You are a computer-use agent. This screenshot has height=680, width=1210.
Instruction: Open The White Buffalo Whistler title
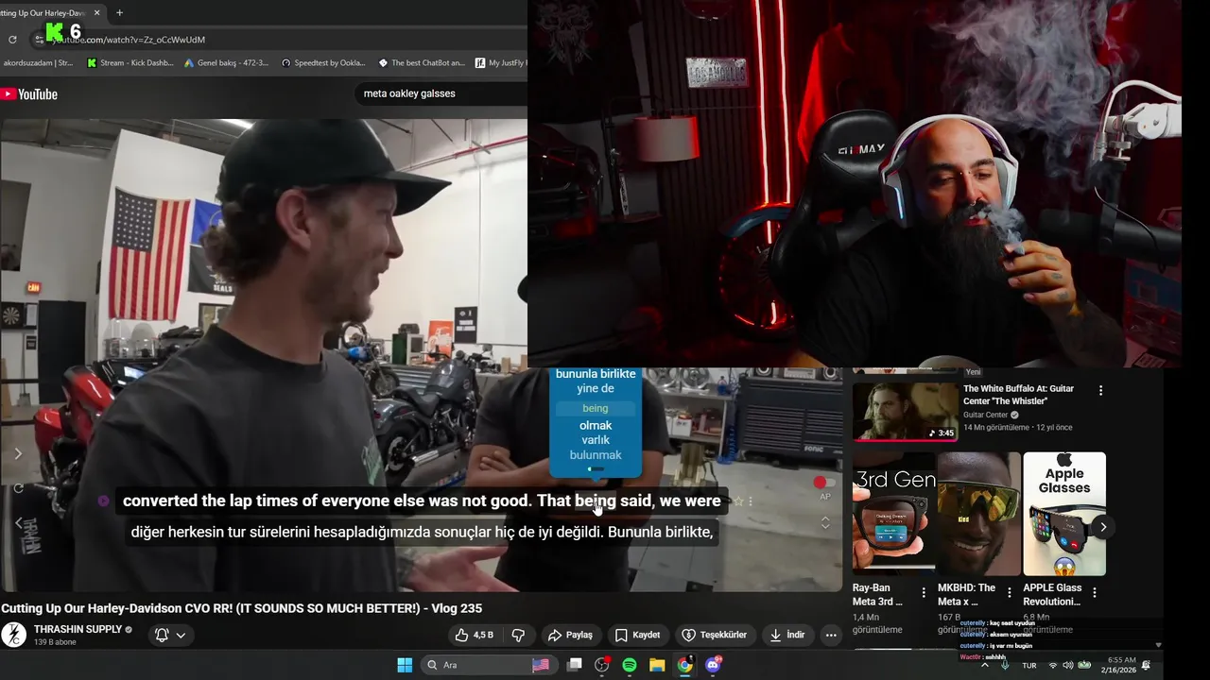(1018, 395)
